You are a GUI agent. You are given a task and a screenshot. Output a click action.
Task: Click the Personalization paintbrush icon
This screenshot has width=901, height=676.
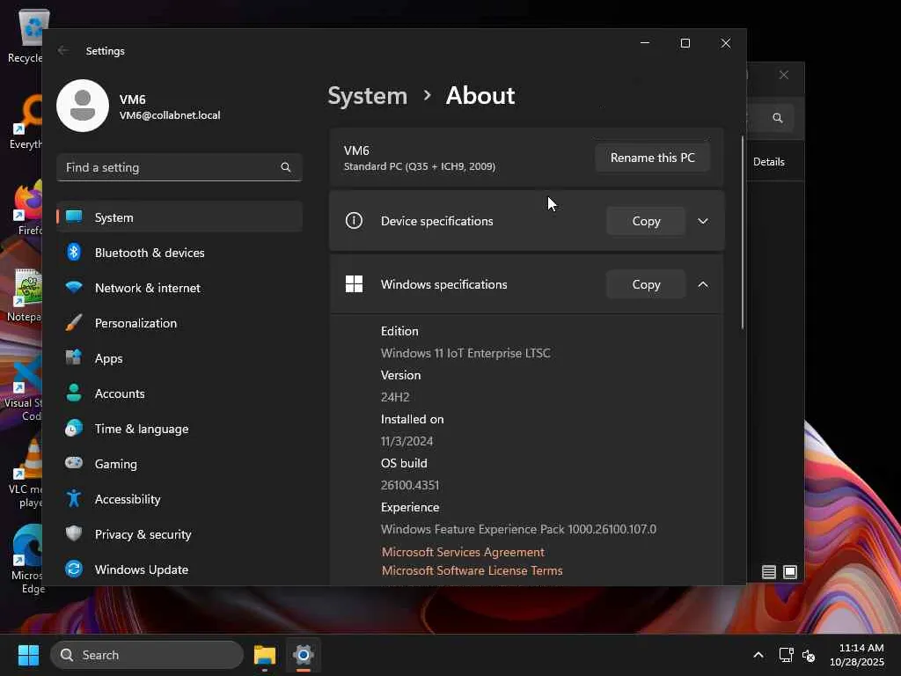click(74, 322)
